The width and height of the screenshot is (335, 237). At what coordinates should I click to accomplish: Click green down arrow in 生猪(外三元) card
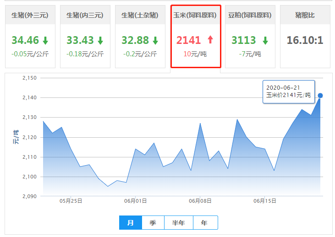pos(45,40)
